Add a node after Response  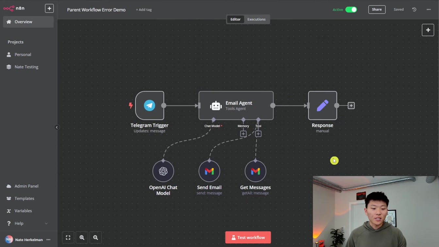coord(351,106)
